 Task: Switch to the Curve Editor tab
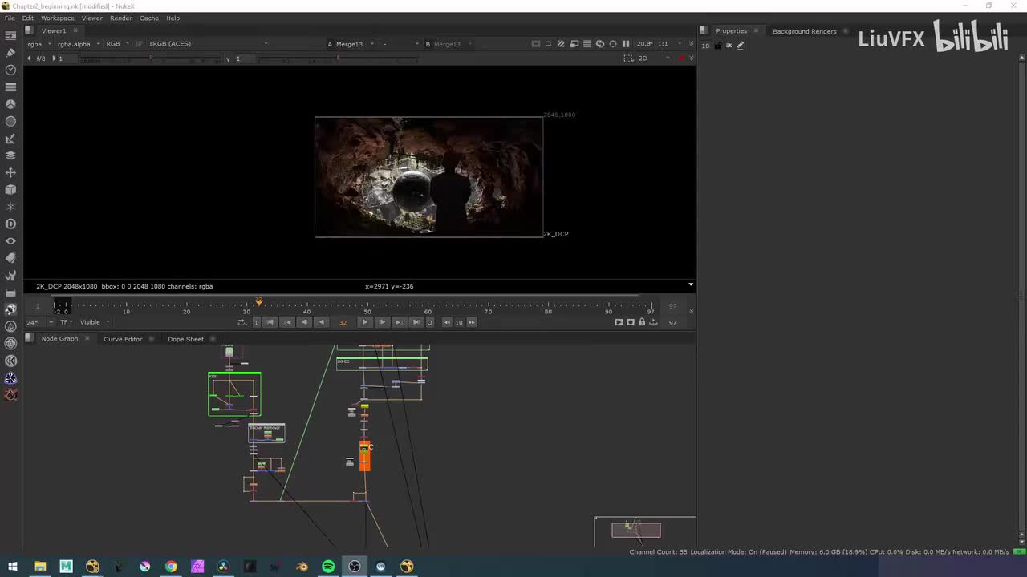(123, 339)
